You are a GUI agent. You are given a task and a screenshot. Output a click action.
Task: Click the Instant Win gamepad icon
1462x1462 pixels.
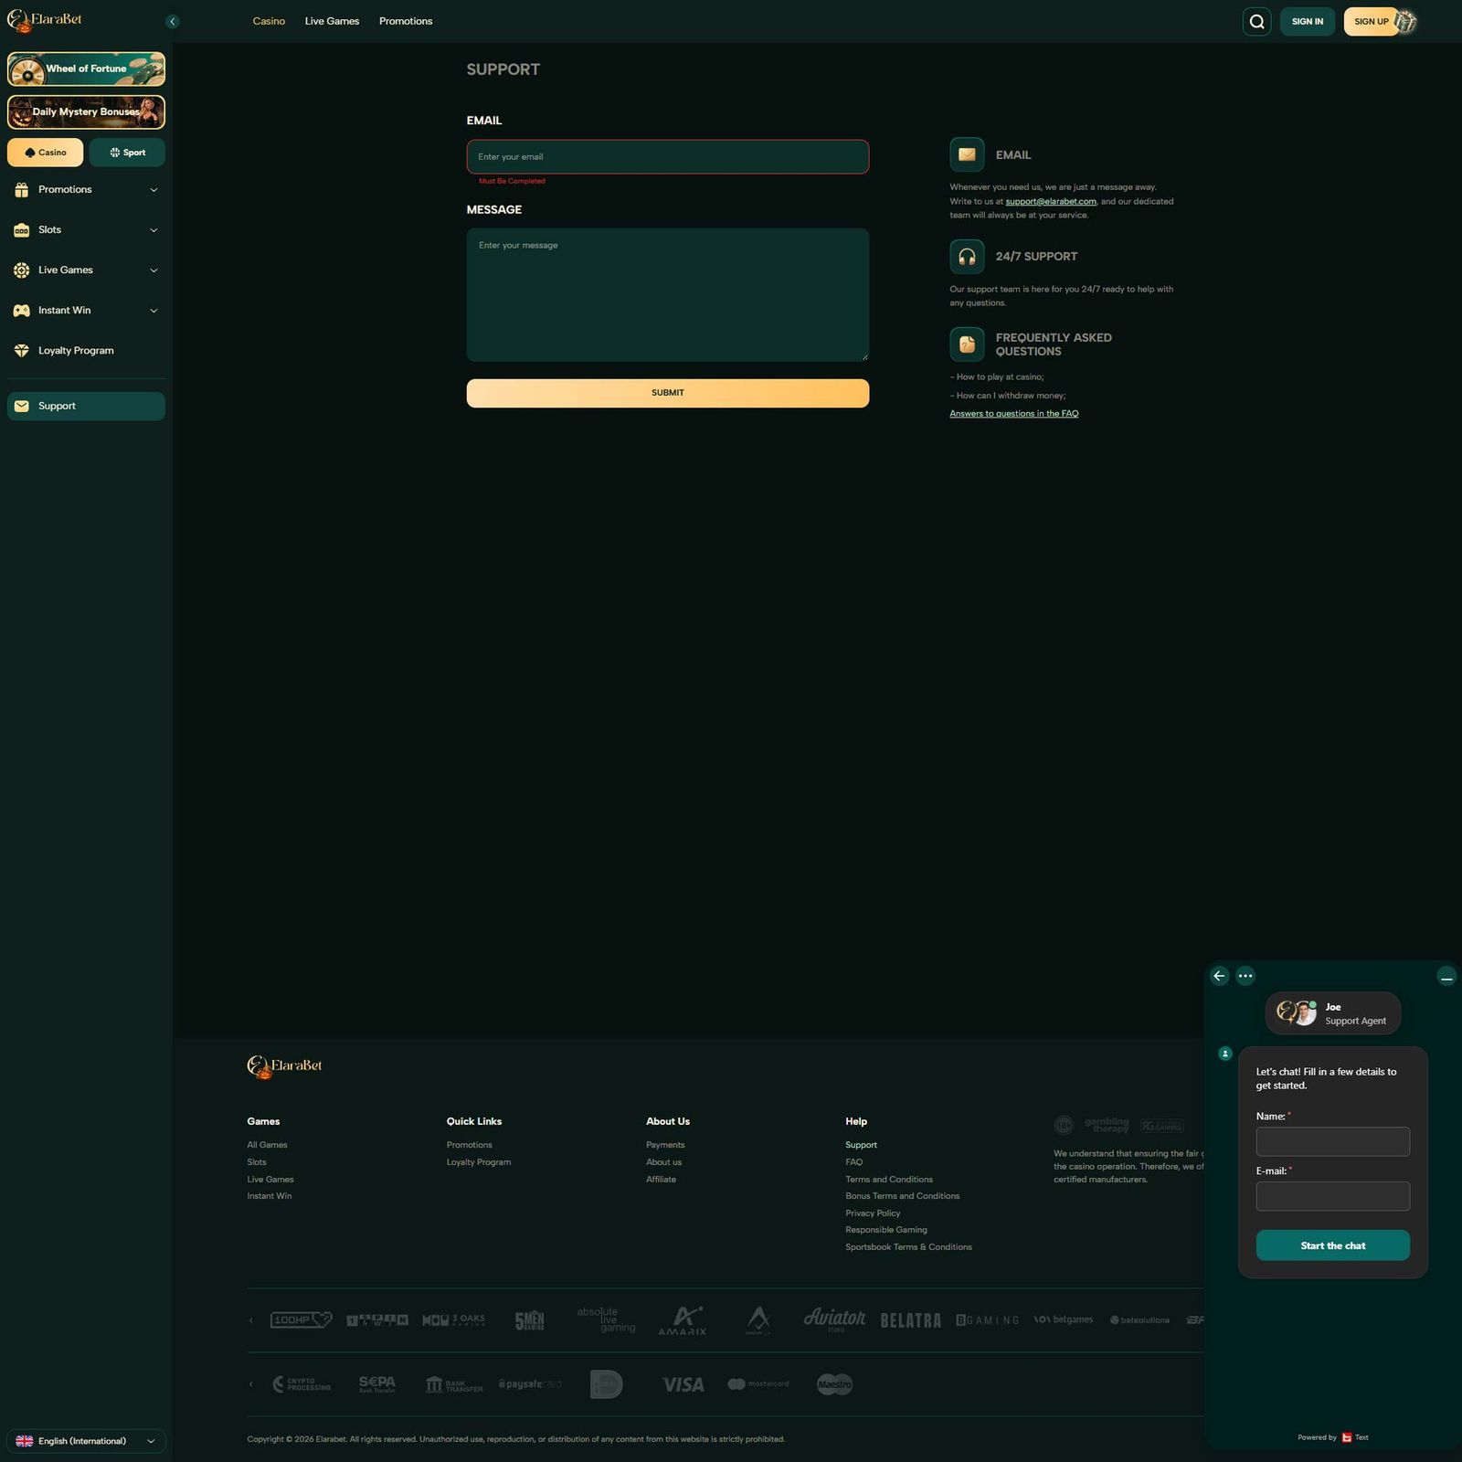pos(22,311)
